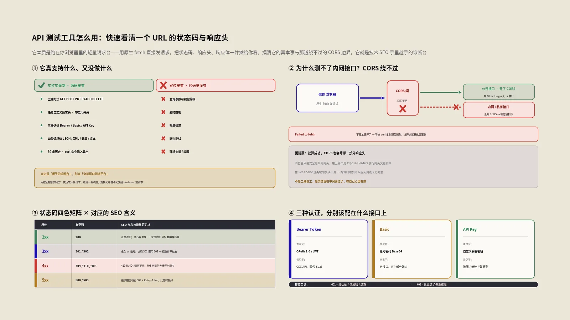Screen dimensions: 570x320
Task: Click the red X inside the CORS 闸 box
Action: tap(403, 109)
